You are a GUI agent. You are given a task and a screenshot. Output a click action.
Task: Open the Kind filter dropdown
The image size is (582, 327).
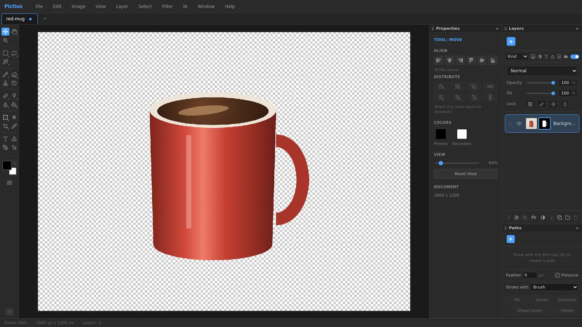click(x=517, y=56)
